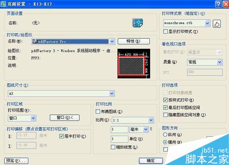
Task: Click the equals lock icon beside units
Action: click(x=151, y=129)
